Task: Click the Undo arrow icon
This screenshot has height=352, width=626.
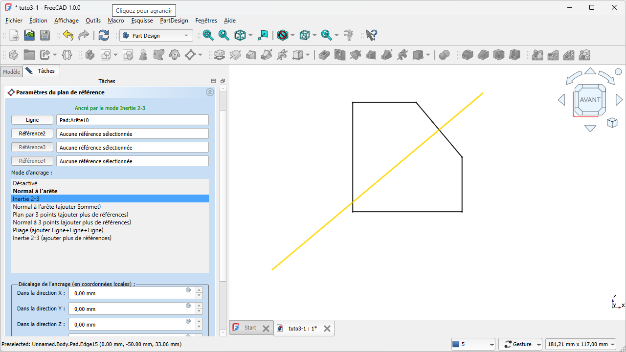Action: point(68,35)
